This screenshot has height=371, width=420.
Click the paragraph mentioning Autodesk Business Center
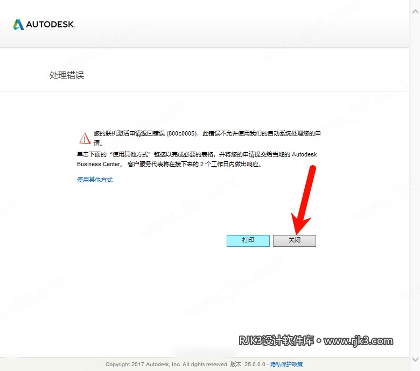click(197, 159)
